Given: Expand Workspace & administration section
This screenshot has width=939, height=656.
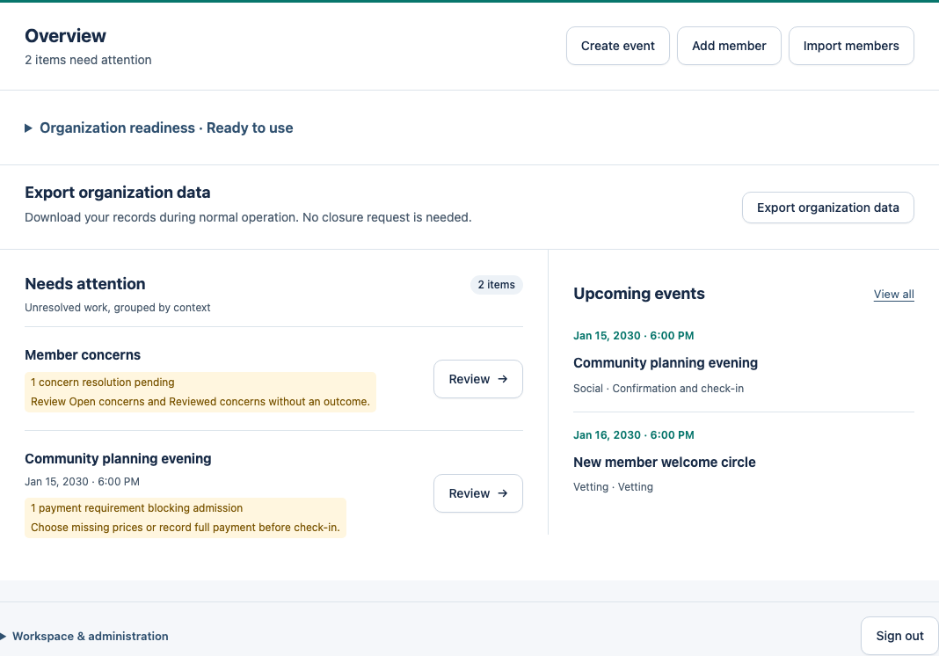Looking at the screenshot, I should pyautogui.click(x=84, y=637).
